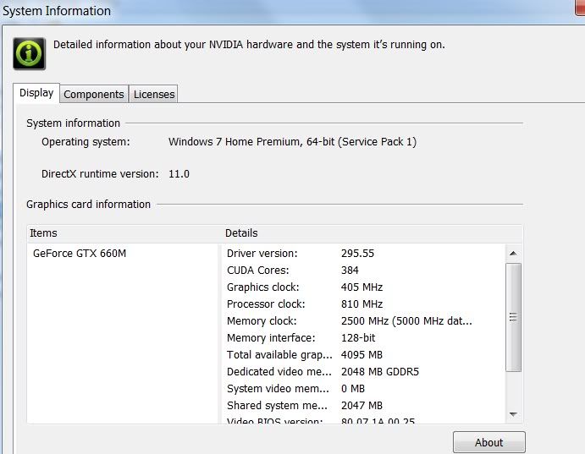Image resolution: width=585 pixels, height=454 pixels.
Task: Open the Components tab
Action: pyautogui.click(x=94, y=94)
